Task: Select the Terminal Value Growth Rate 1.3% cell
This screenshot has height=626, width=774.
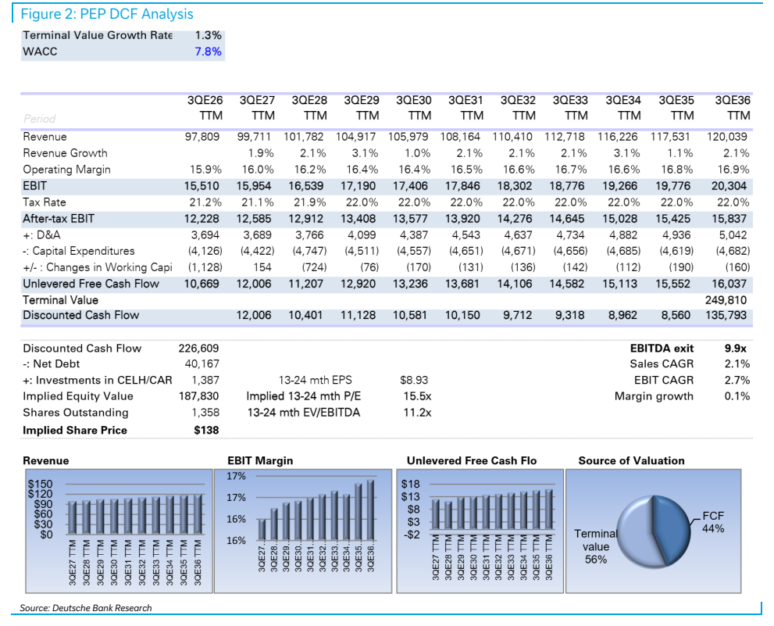Action: click(208, 35)
